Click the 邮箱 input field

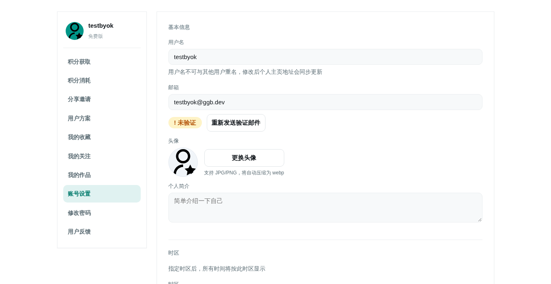pos(325,102)
